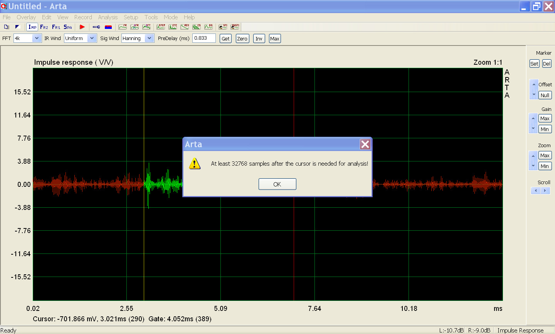This screenshot has width=555, height=334.
Task: Click the Arta app icon in title bar
Action: click(x=4, y=6)
